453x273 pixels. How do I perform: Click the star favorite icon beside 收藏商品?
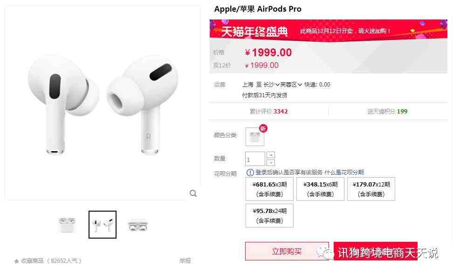coord(16,261)
